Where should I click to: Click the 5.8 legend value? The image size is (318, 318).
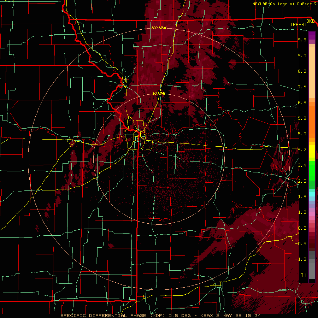tap(302, 118)
